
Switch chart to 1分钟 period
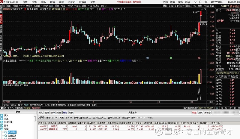click(16, 6)
